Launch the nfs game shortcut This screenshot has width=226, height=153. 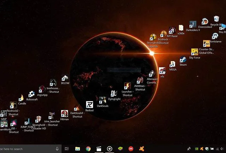tap(162, 71)
